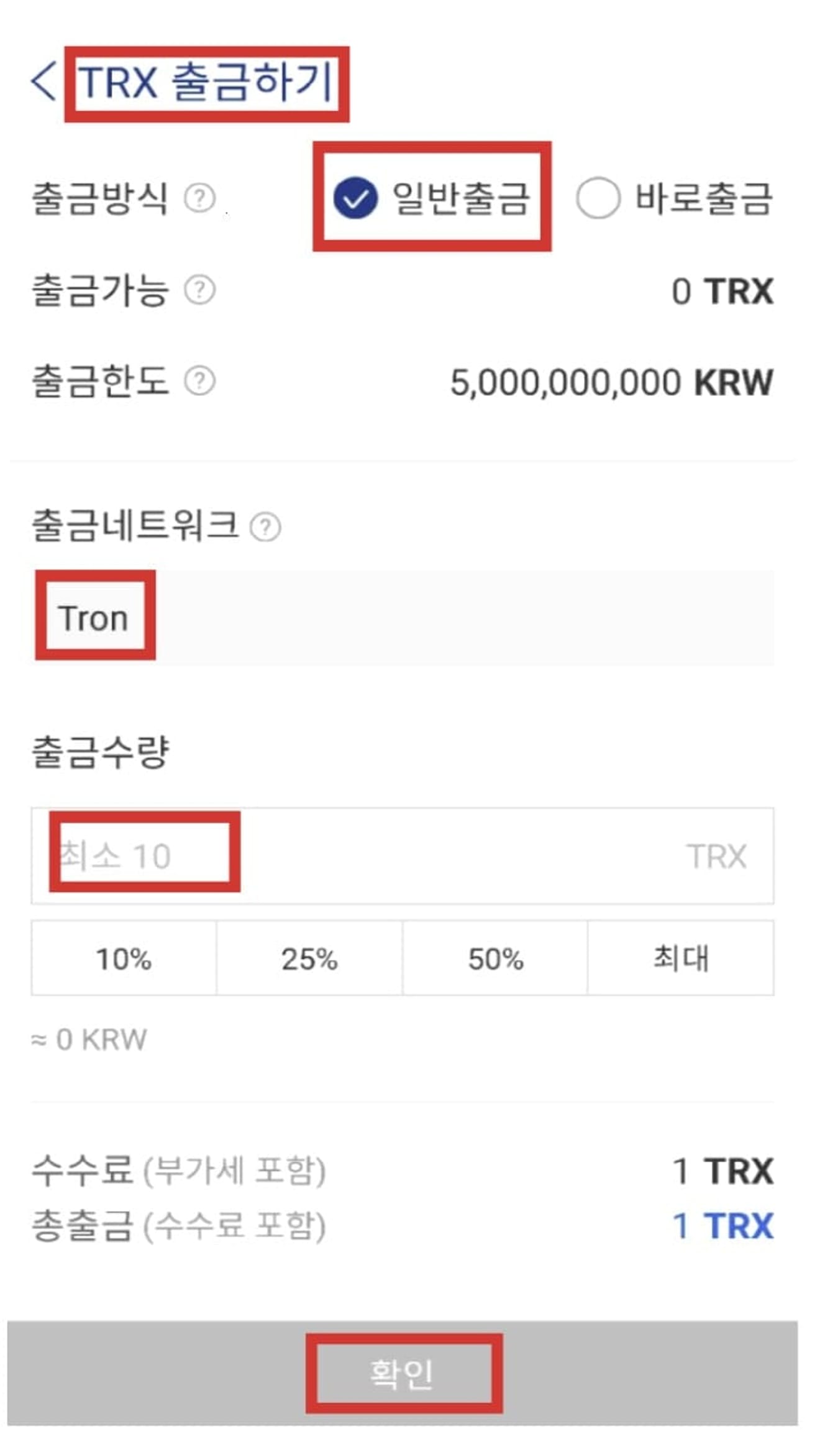Focus the 출금수량 amount input field
The height and width of the screenshot is (1444, 820).
pos(403,856)
